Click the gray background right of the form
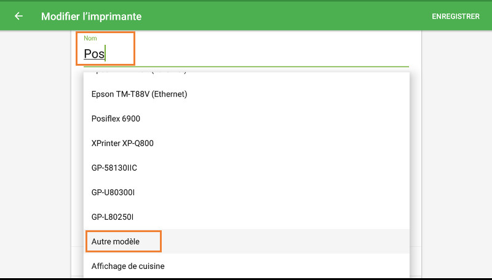Viewport: 492px width, 280px height. 456,154
